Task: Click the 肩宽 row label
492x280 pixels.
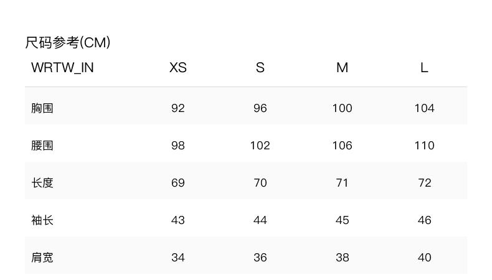Action: tap(42, 258)
